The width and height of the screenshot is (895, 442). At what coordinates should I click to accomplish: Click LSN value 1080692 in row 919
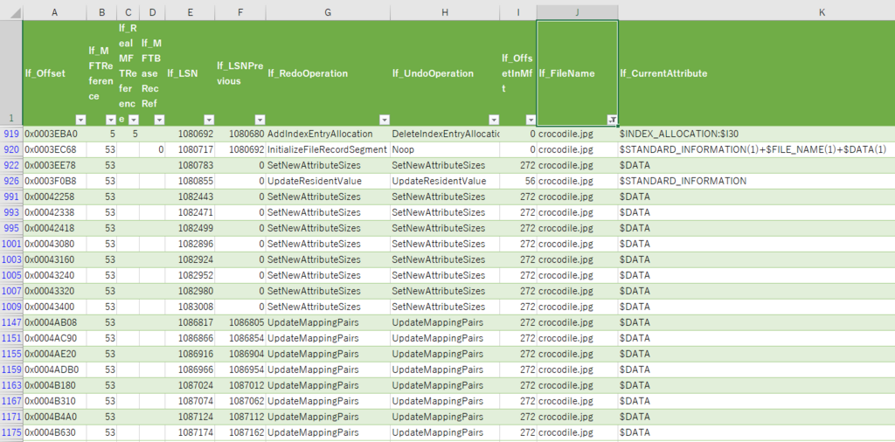(x=190, y=134)
